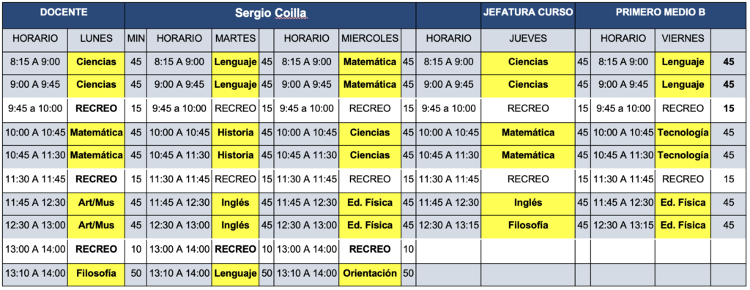Screen dimensions: 750x290
Task: Select the DOCENTE header cell
Action: [x=64, y=15]
